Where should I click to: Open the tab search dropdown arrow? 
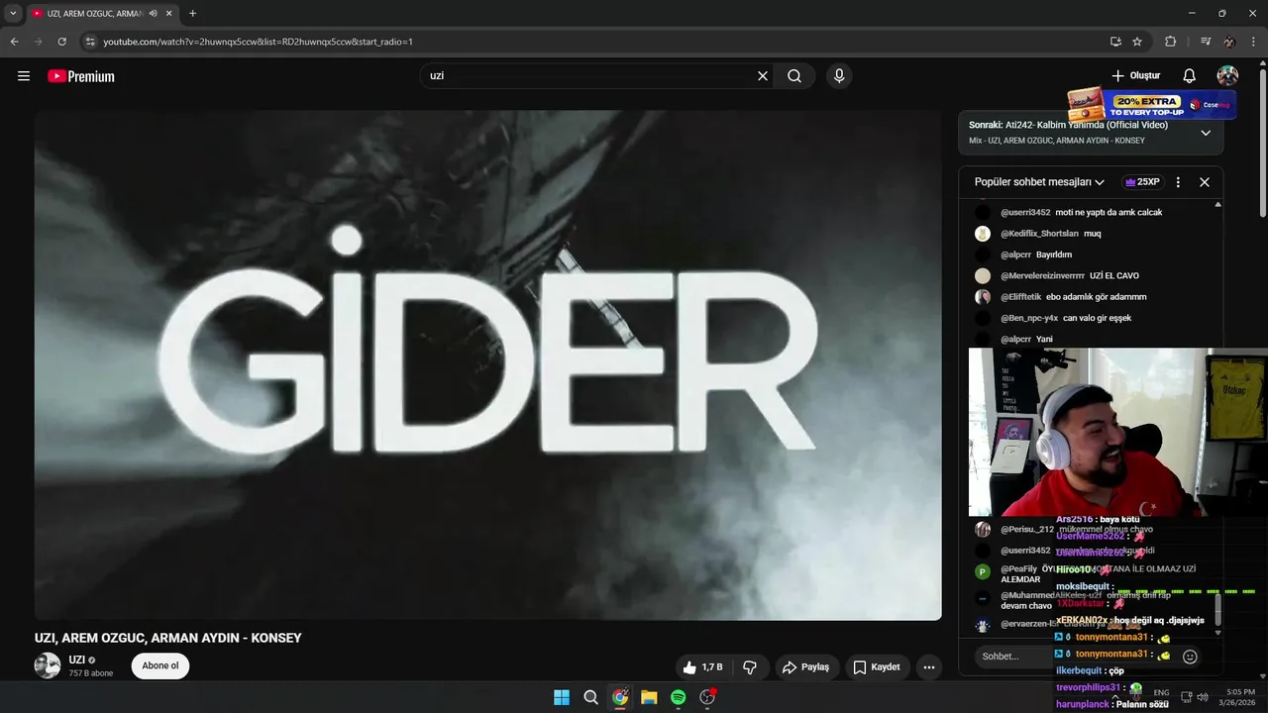13,14
